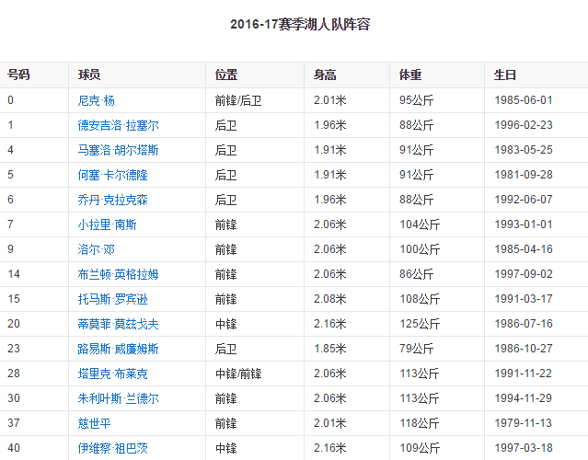Select jersey number 9
Screen dimensions: 588x460
(x=10, y=249)
